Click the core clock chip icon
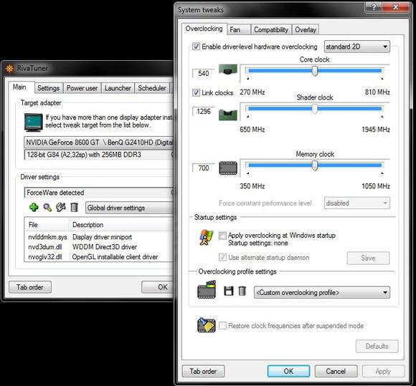 [x=228, y=70]
